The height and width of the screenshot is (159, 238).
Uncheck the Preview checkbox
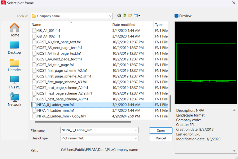176,16
